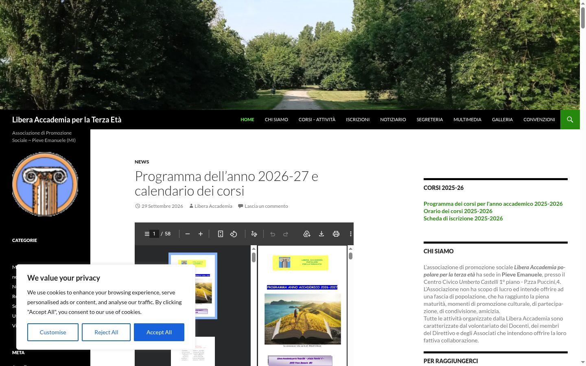Viewport: 586px width, 366px height.
Task: Open the site search magnifier
Action: click(x=570, y=120)
